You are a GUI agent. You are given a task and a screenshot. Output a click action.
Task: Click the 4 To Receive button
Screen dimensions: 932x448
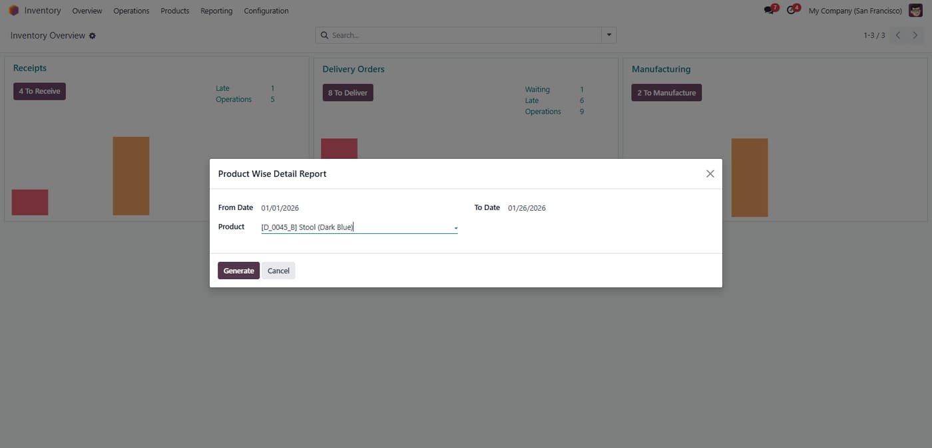39,91
